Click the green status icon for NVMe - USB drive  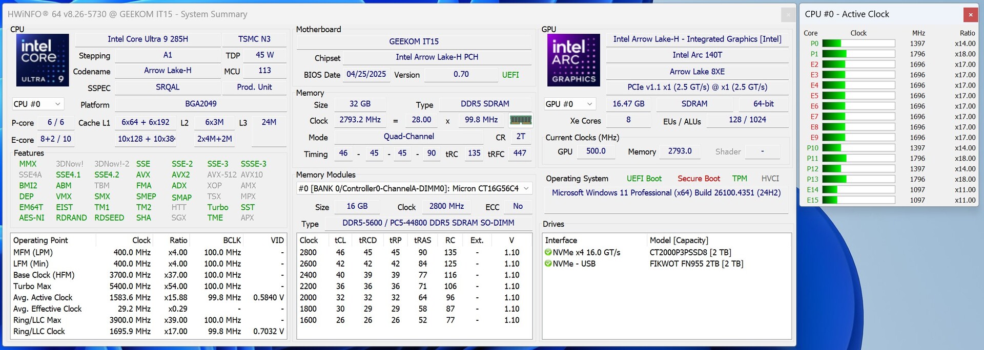click(548, 264)
